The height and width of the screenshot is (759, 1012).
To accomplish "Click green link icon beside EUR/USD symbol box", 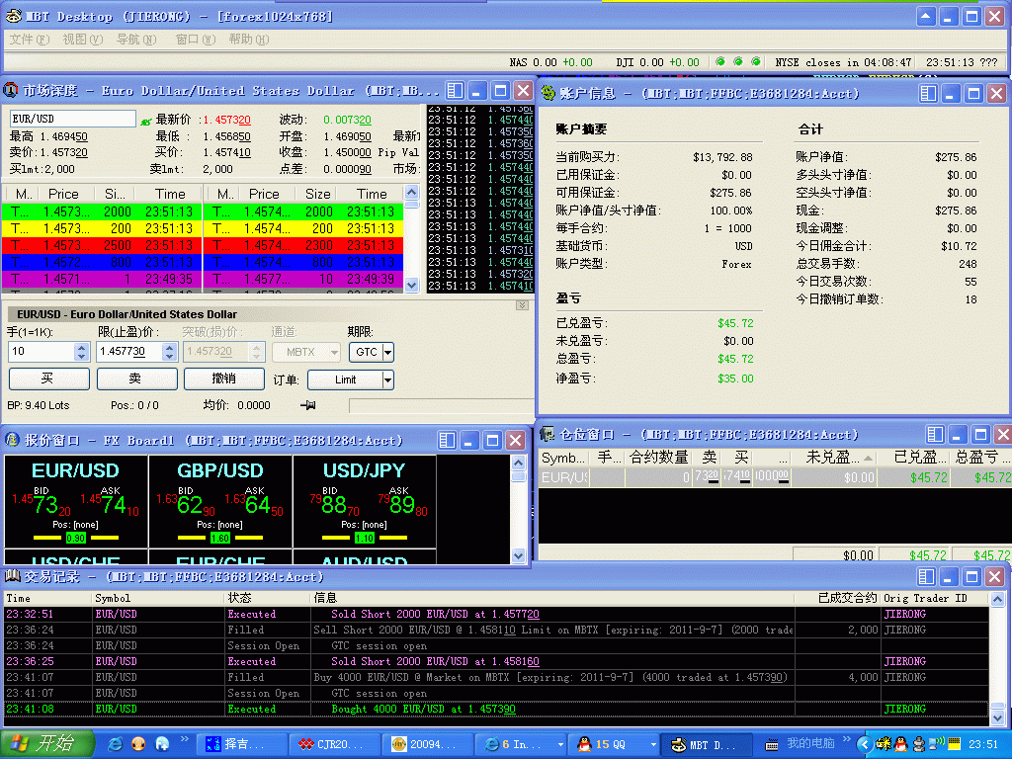I will tap(145, 121).
